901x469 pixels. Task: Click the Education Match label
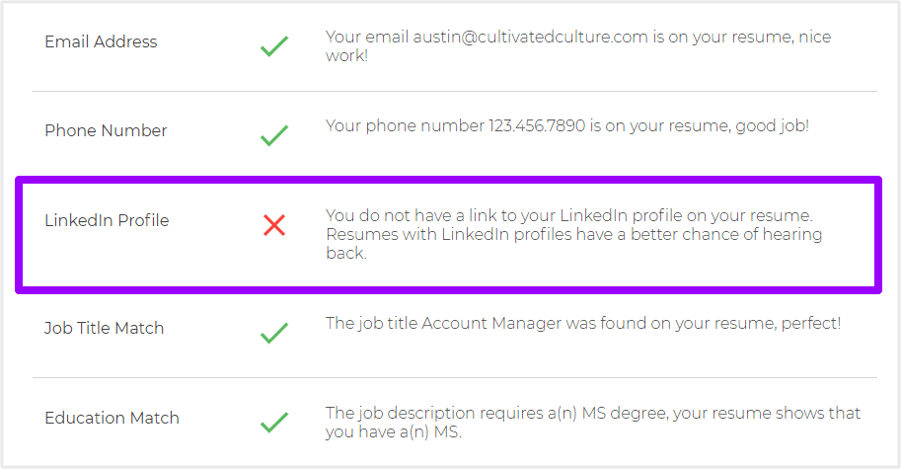[112, 418]
